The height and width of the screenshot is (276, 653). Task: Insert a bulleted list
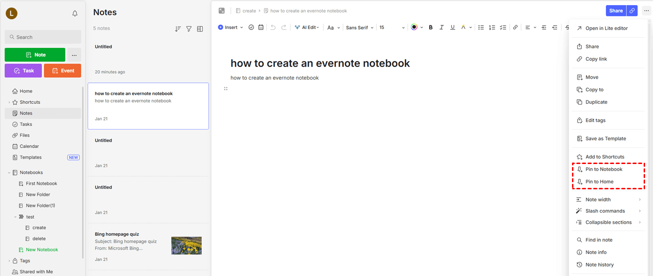pyautogui.click(x=481, y=28)
